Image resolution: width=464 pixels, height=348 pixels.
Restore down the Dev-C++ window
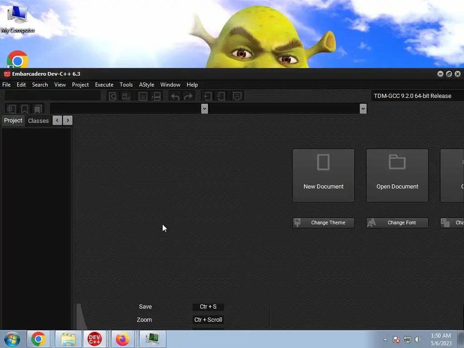click(449, 74)
